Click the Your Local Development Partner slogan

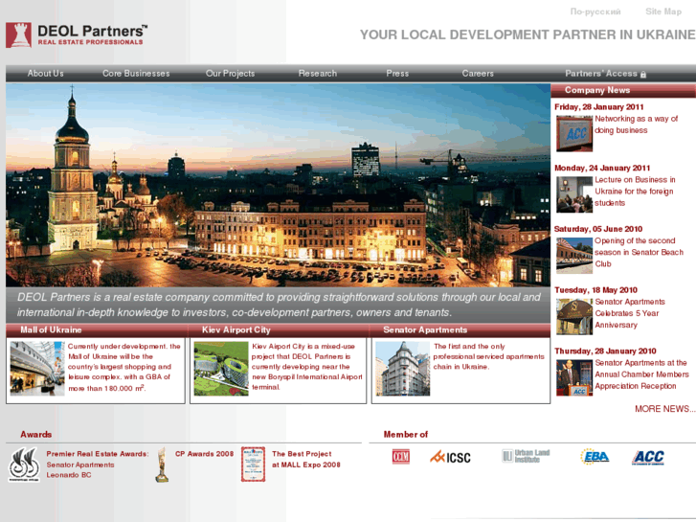pos(528,34)
